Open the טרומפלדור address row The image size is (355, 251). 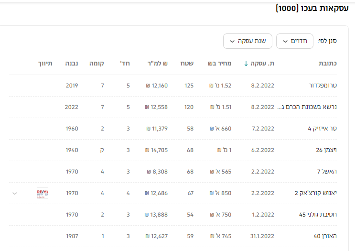click(320, 86)
